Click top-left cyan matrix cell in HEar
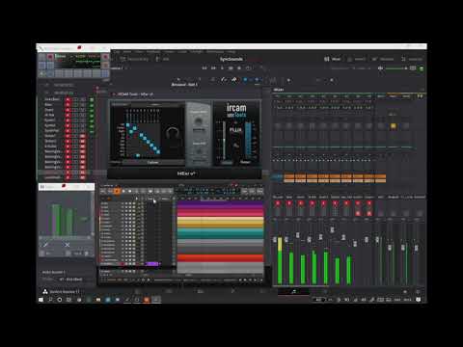Screen dimensions: 463x347 pyautogui.click(x=128, y=125)
